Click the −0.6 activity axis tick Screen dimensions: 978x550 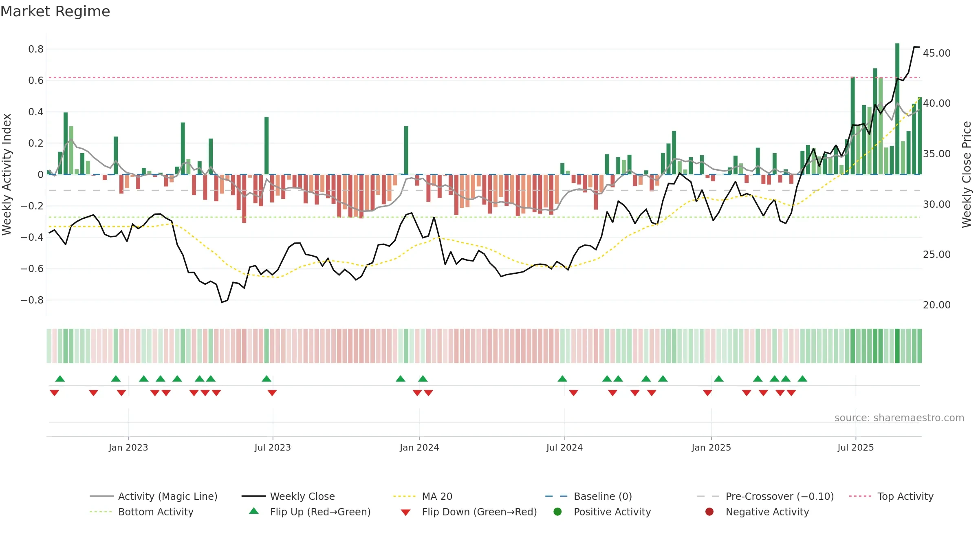(32, 268)
